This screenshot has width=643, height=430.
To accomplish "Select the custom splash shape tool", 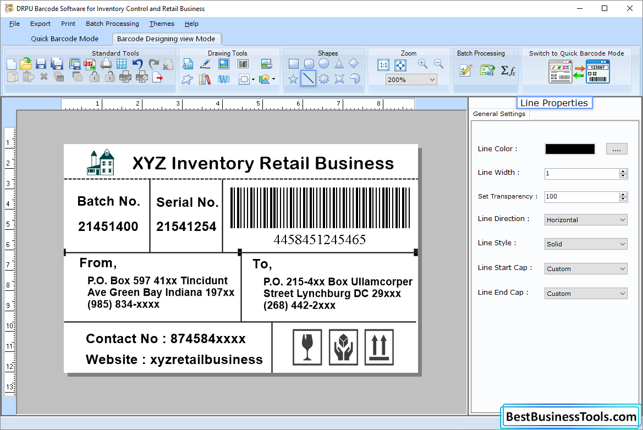I will [188, 79].
